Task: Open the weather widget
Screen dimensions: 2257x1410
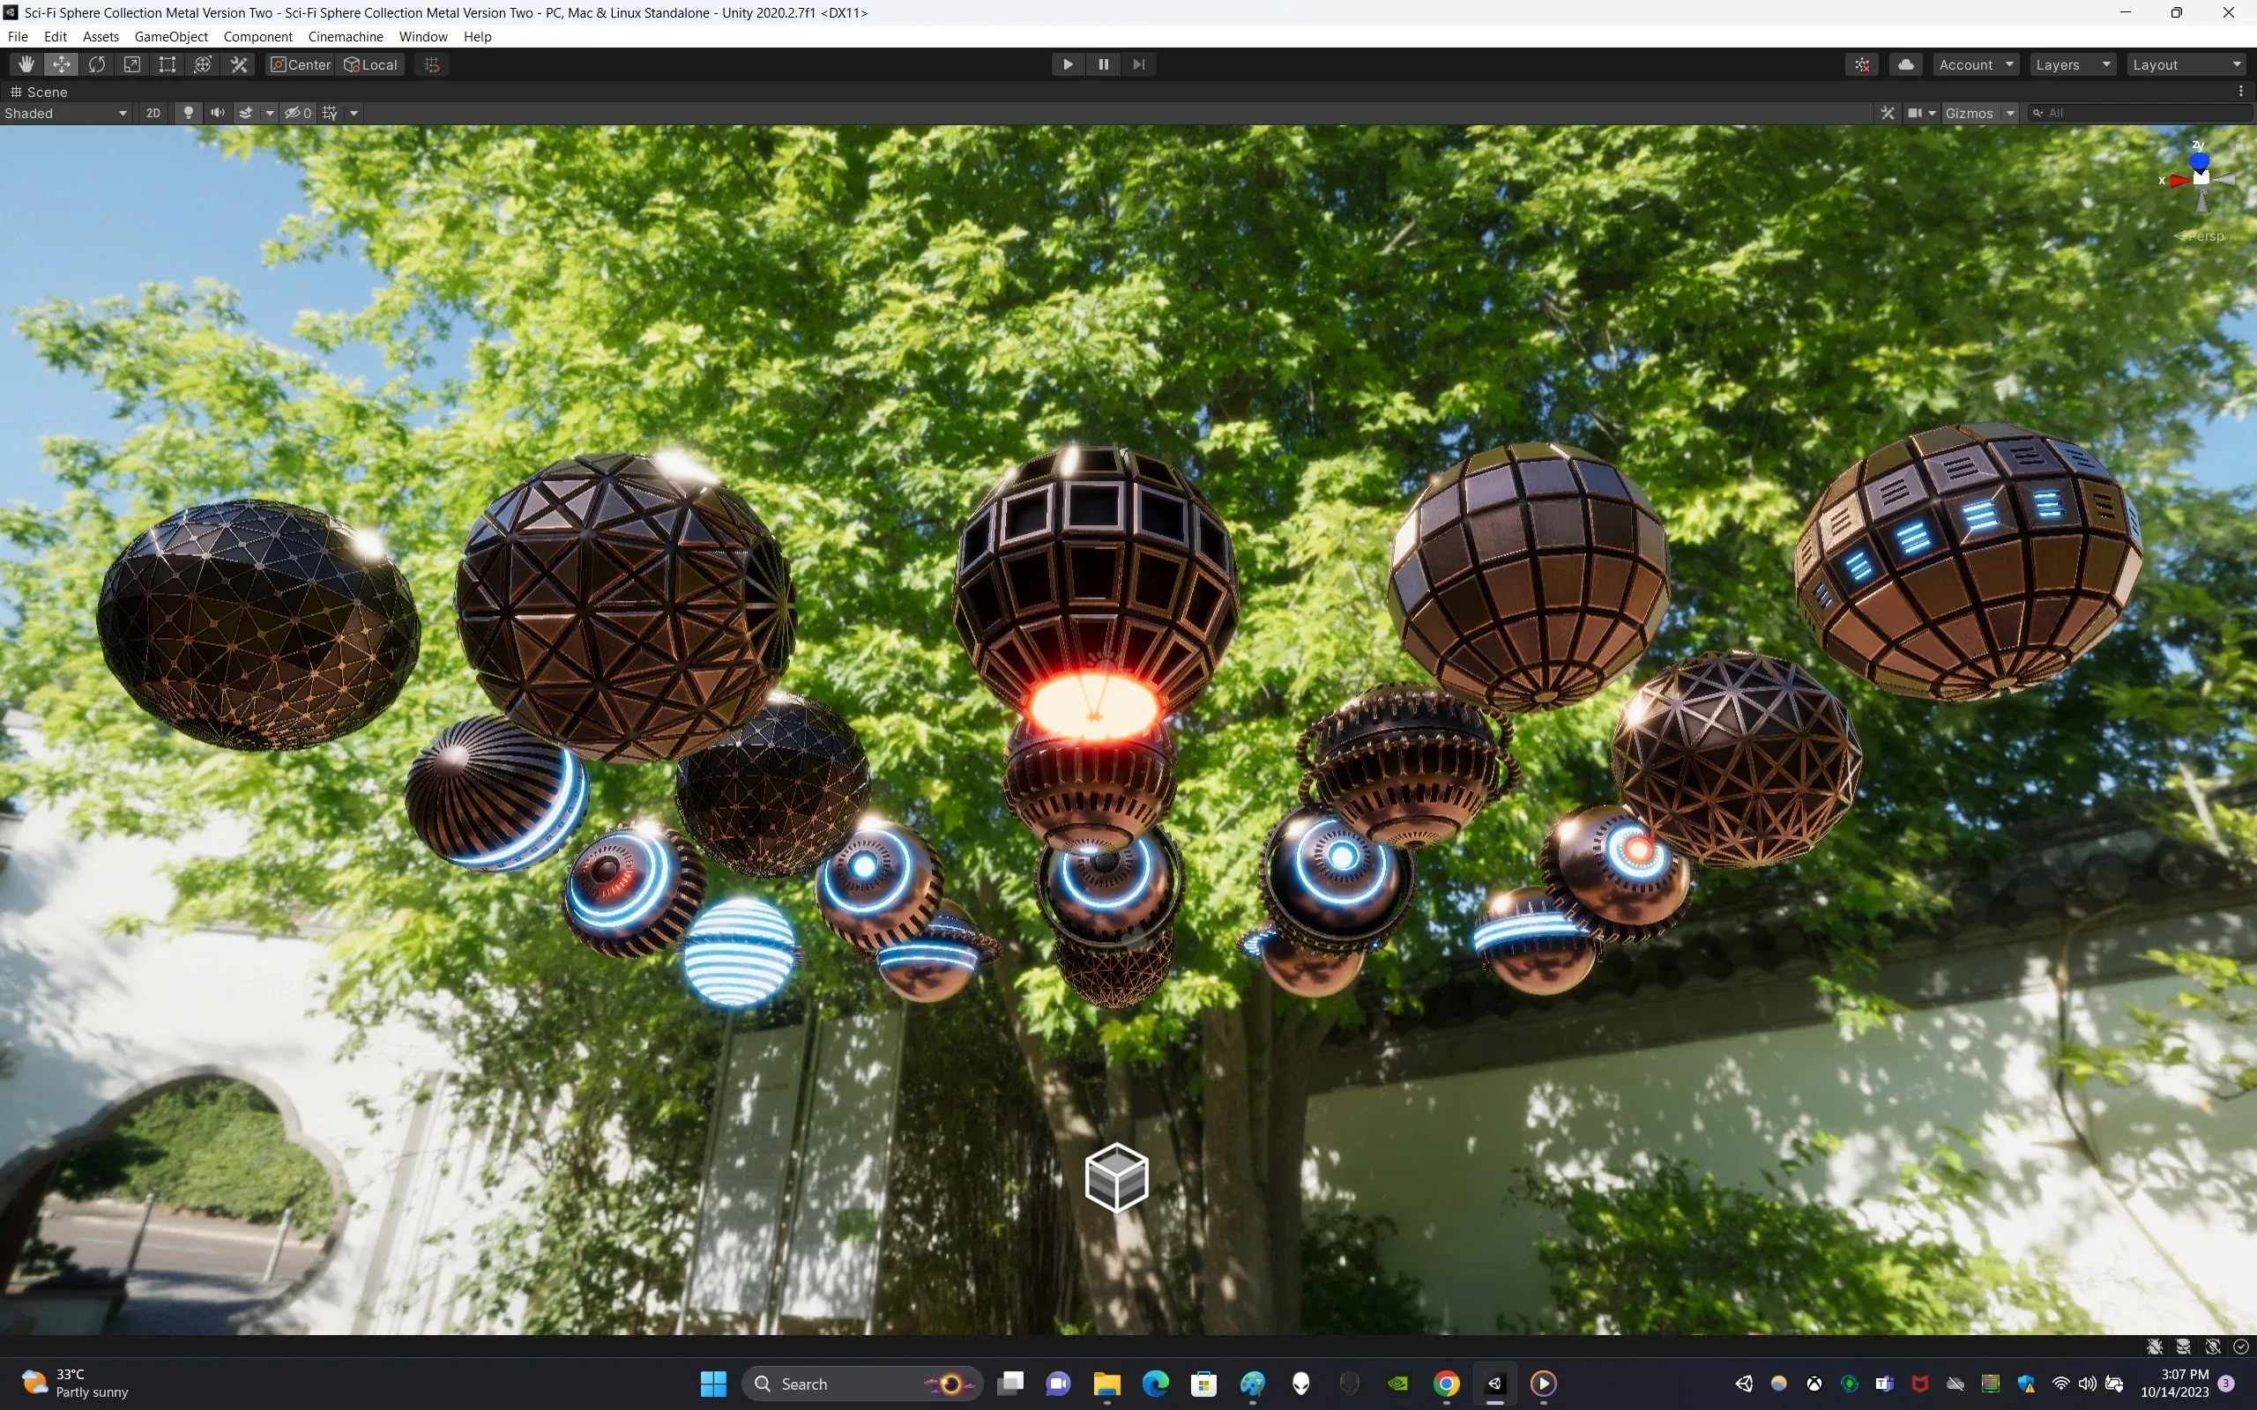Action: (x=77, y=1383)
